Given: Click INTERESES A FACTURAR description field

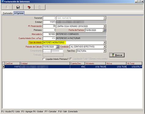Looking at the screenshot, I should point(81,39).
